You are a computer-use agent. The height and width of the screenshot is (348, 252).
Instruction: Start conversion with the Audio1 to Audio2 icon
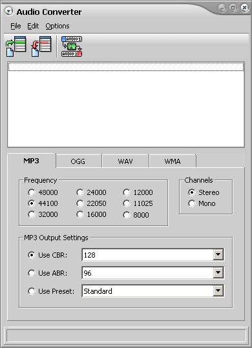point(72,46)
